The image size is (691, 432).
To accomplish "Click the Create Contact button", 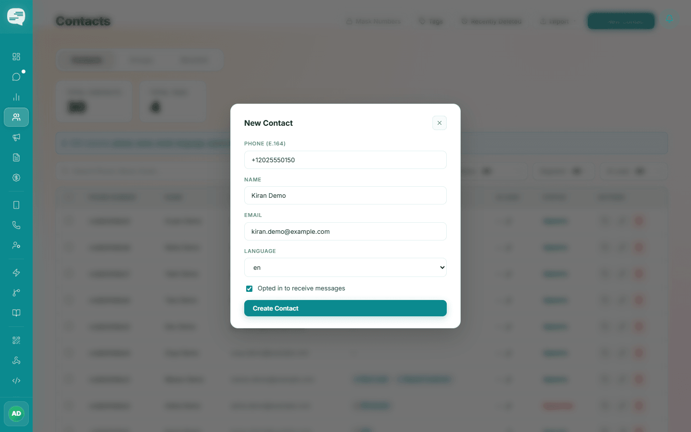I will click(x=345, y=308).
